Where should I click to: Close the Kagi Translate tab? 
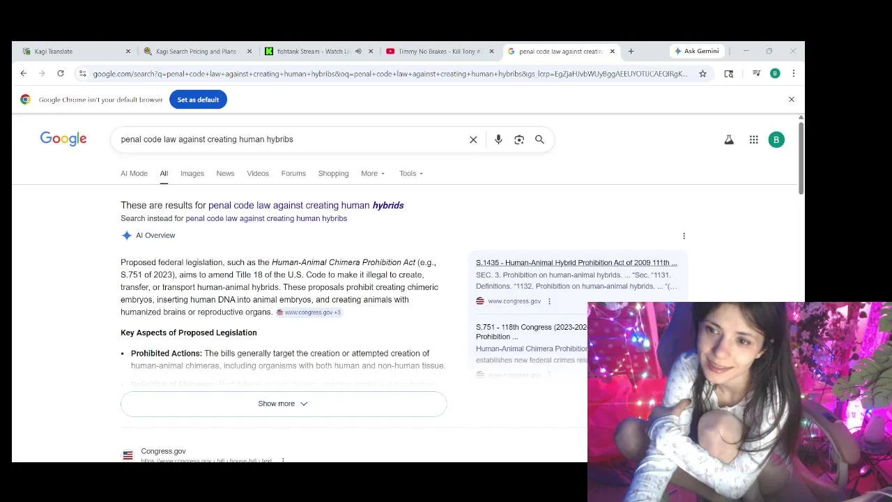128,51
